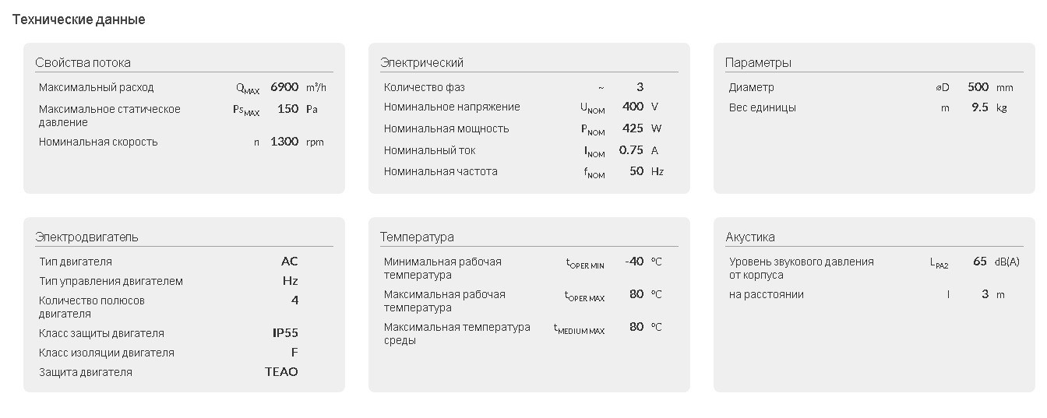1047x418 pixels.
Task: Select the Электродвигатель section header
Action: [86, 237]
